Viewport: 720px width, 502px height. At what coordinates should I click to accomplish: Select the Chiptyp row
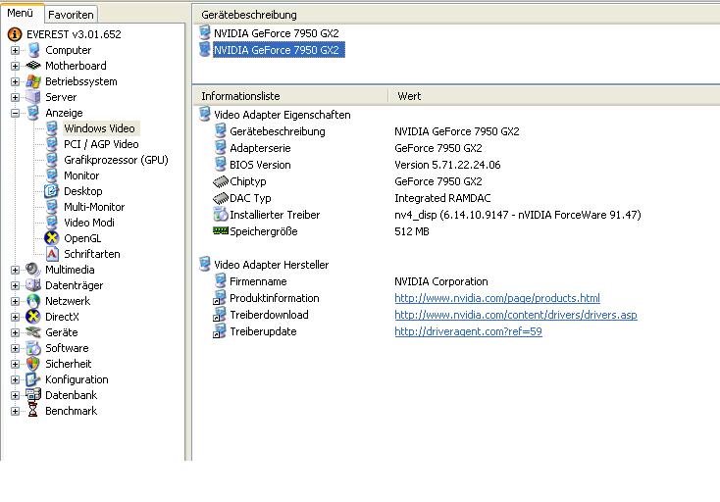(248, 181)
